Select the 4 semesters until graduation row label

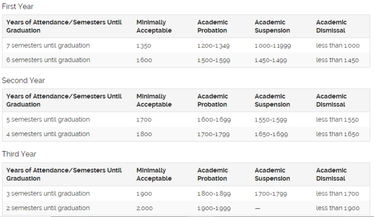click(x=48, y=134)
